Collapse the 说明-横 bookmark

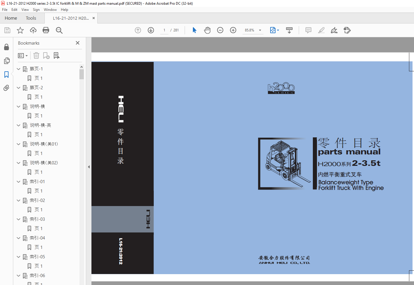(x=19, y=107)
